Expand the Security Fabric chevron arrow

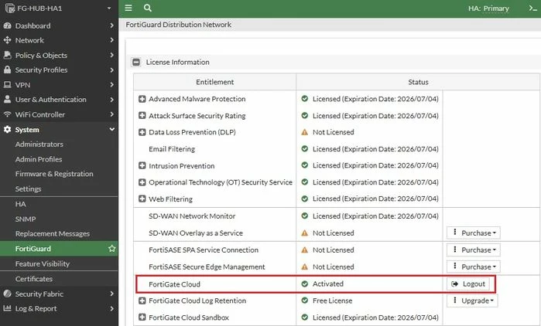click(x=111, y=294)
